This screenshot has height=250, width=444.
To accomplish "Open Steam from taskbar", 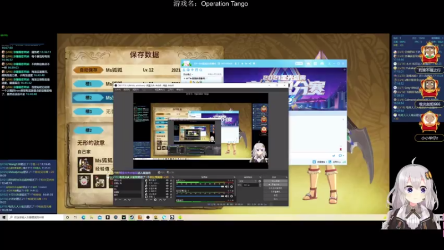I will tap(132, 217).
